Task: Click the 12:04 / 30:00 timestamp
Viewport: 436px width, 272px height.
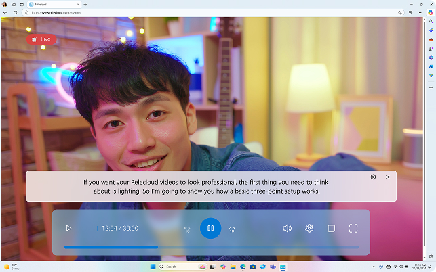Action: [x=120, y=228]
